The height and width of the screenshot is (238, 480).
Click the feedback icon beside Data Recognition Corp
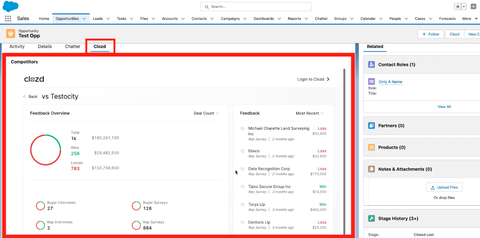point(242,169)
